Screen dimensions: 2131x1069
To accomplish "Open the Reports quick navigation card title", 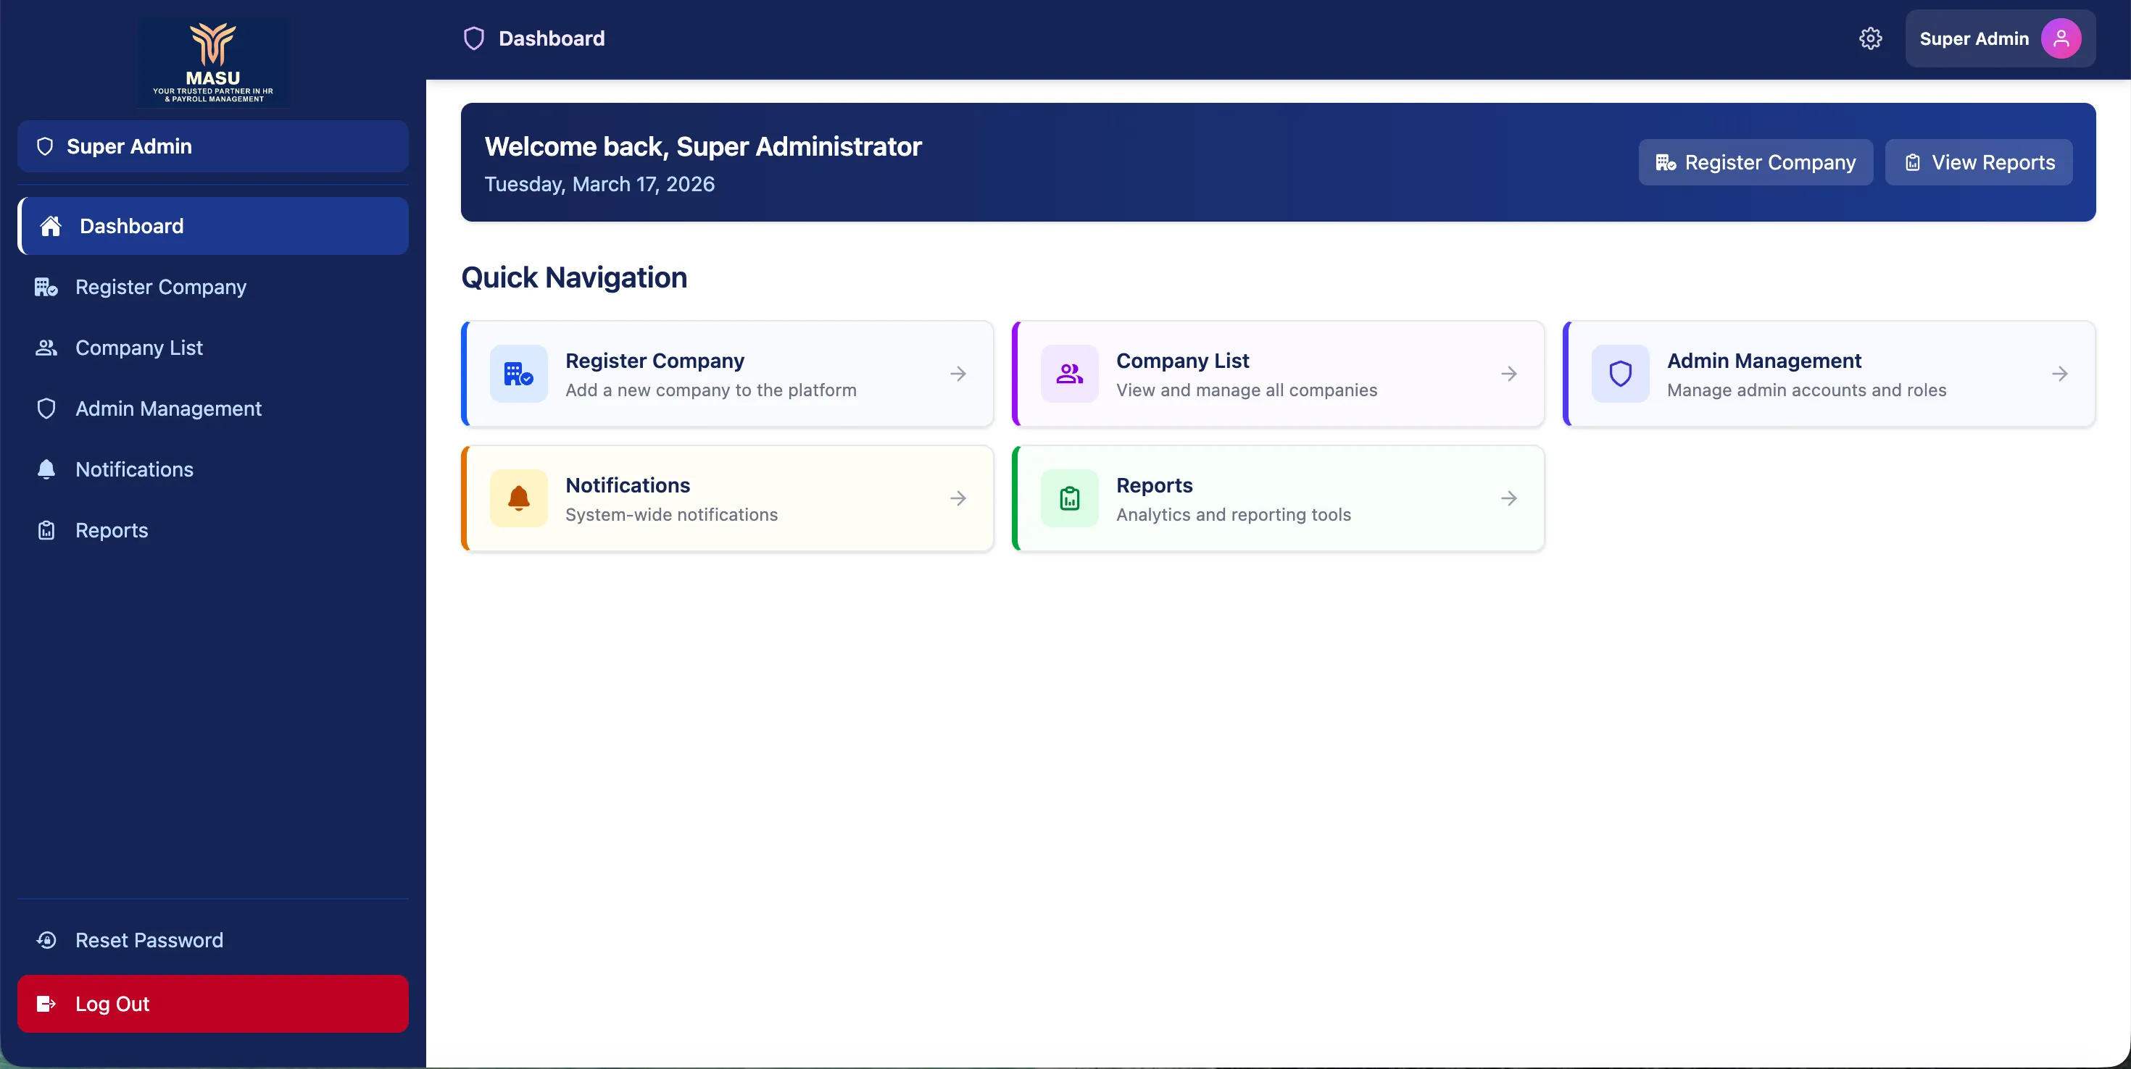I will 1154,485.
